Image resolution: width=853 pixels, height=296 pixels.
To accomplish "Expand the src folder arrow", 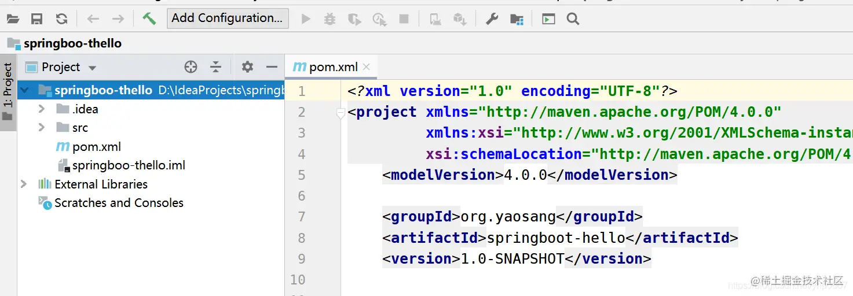I will click(x=41, y=127).
